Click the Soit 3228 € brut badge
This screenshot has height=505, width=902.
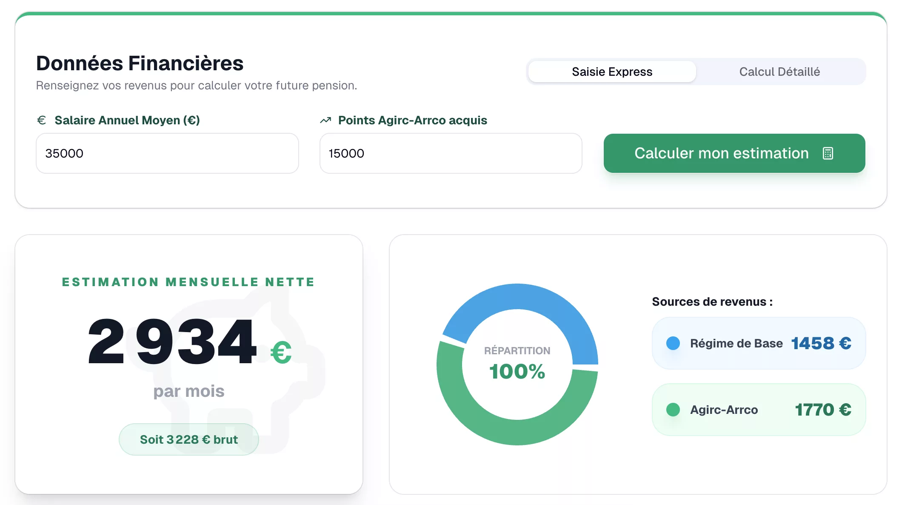[x=189, y=439]
